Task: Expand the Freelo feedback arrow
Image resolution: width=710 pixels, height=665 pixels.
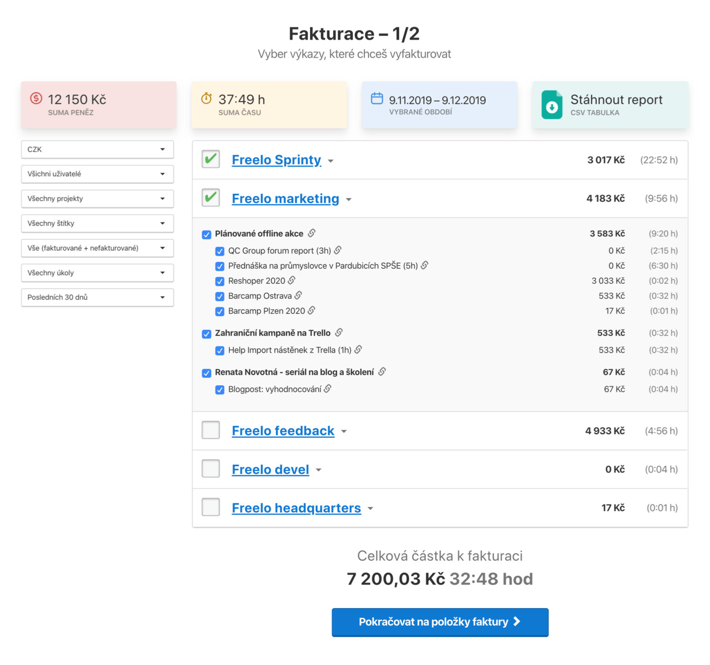Action: pyautogui.click(x=344, y=432)
